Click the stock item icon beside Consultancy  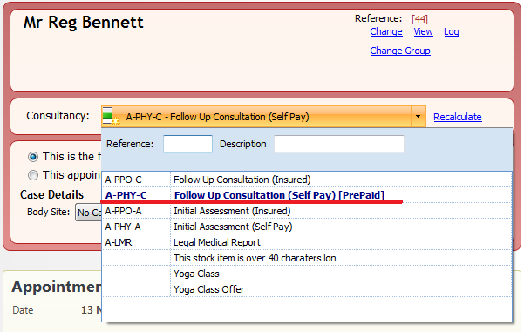(111, 116)
